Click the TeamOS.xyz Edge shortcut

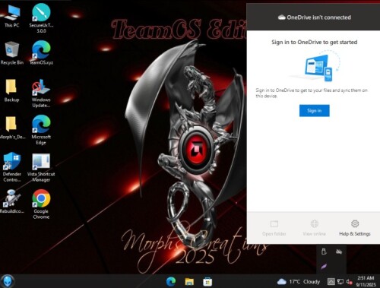[x=41, y=53]
